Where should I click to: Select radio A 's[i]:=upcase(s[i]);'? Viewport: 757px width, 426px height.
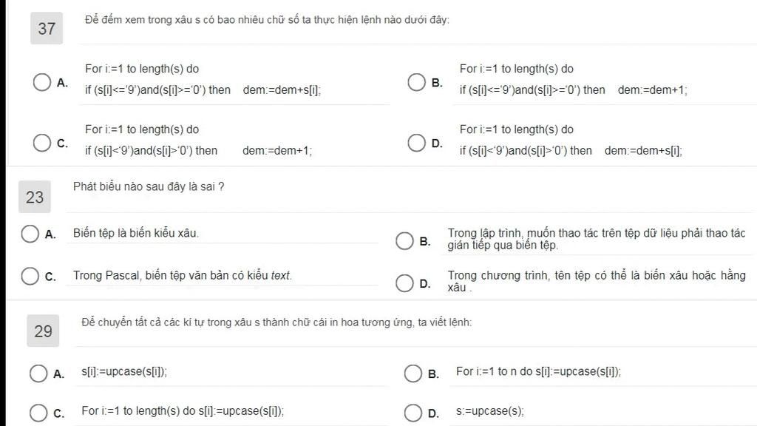38,373
